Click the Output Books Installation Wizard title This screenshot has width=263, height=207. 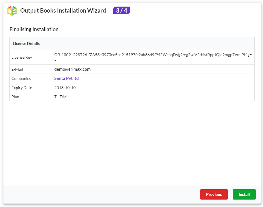click(63, 10)
